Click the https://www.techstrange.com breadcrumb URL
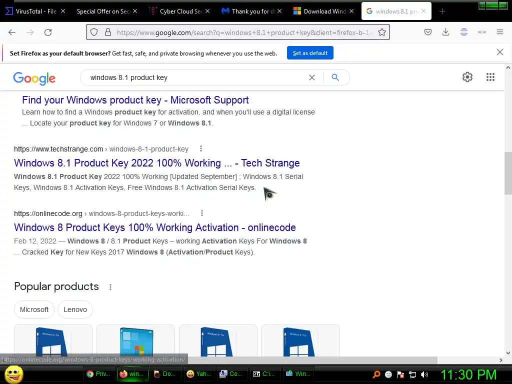512x384 pixels. (58, 149)
